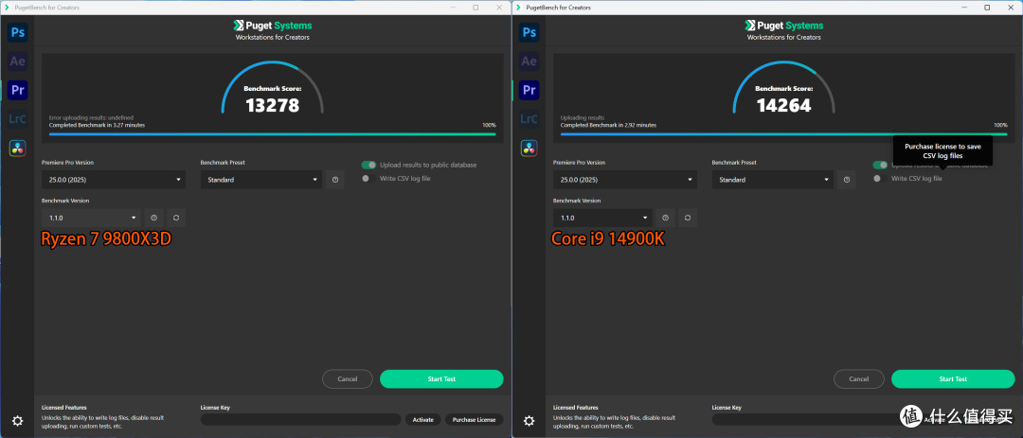Expand Premiere Pro Version dropdown in left window
The height and width of the screenshot is (438, 1023).
[x=114, y=180]
